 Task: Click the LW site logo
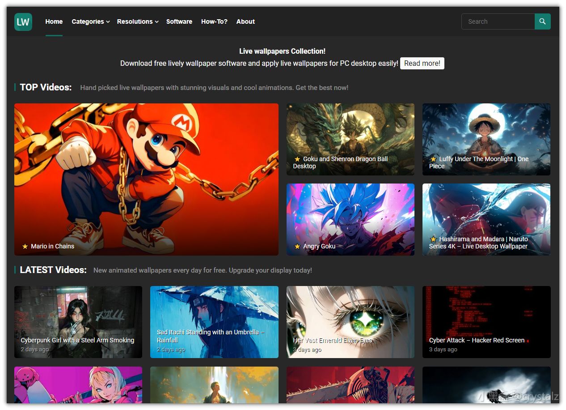pos(23,21)
